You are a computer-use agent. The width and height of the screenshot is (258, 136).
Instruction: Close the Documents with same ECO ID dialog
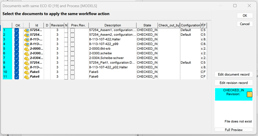[x=249, y=6]
